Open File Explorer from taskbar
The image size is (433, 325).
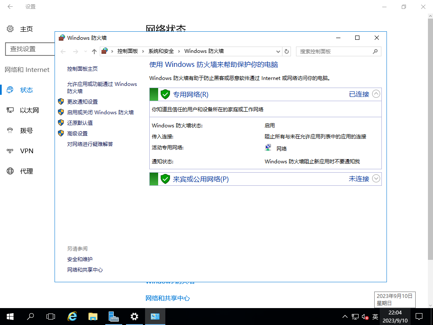(93, 317)
